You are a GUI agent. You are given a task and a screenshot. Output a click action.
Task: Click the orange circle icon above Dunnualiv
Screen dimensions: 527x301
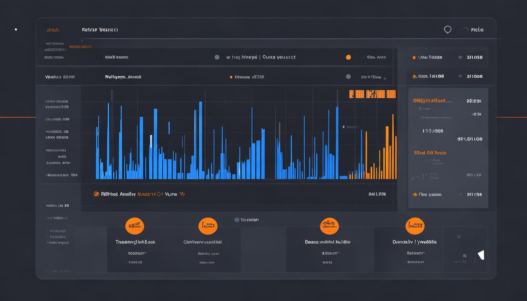point(415,226)
